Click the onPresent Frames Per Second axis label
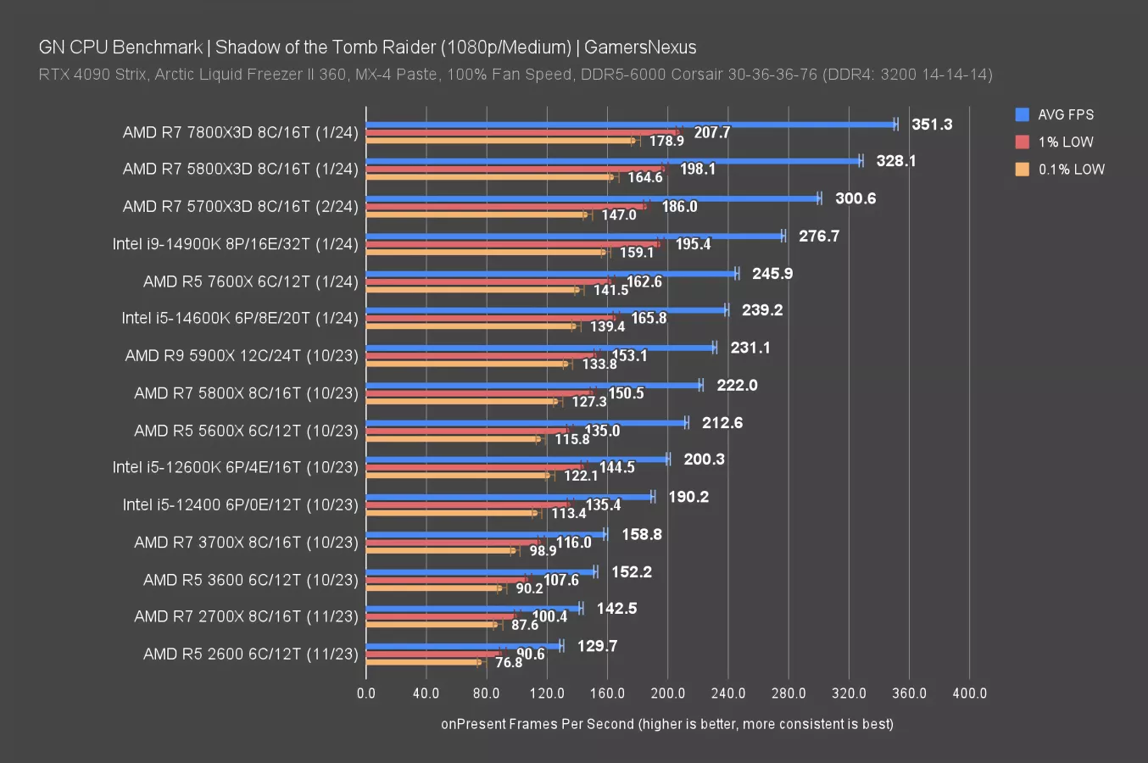 (668, 724)
